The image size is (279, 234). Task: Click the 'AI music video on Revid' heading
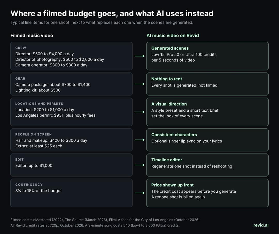(173, 35)
